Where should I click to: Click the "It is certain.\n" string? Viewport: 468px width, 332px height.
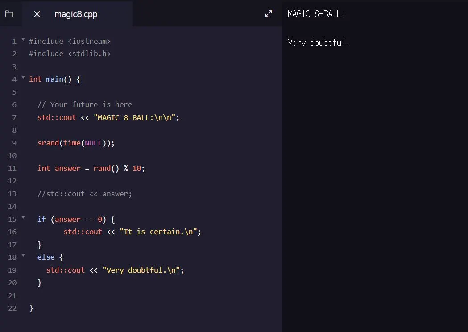pos(158,232)
